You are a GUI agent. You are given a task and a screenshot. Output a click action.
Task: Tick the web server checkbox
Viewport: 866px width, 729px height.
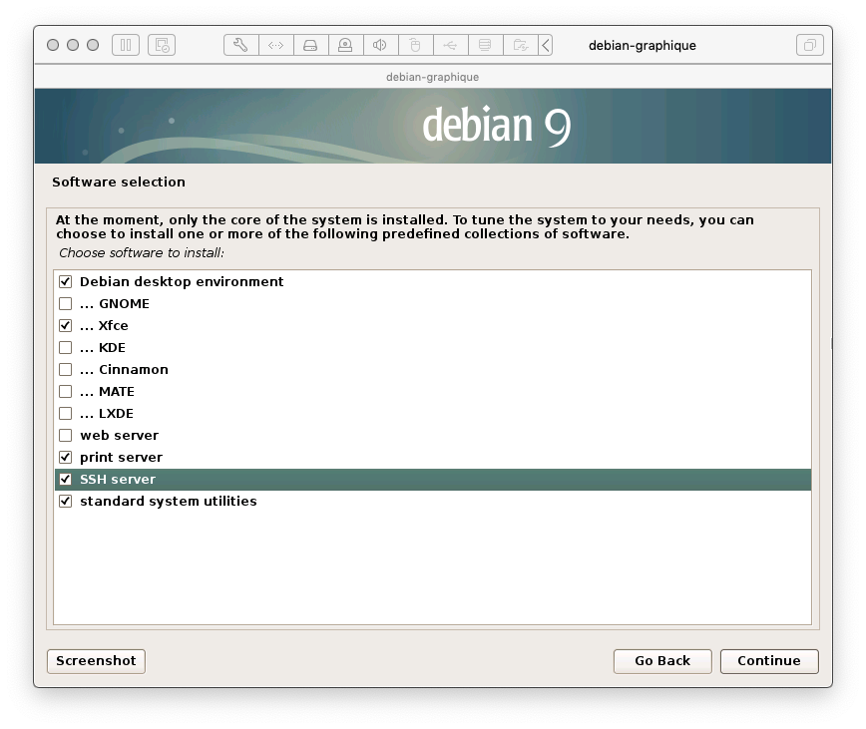pos(65,436)
